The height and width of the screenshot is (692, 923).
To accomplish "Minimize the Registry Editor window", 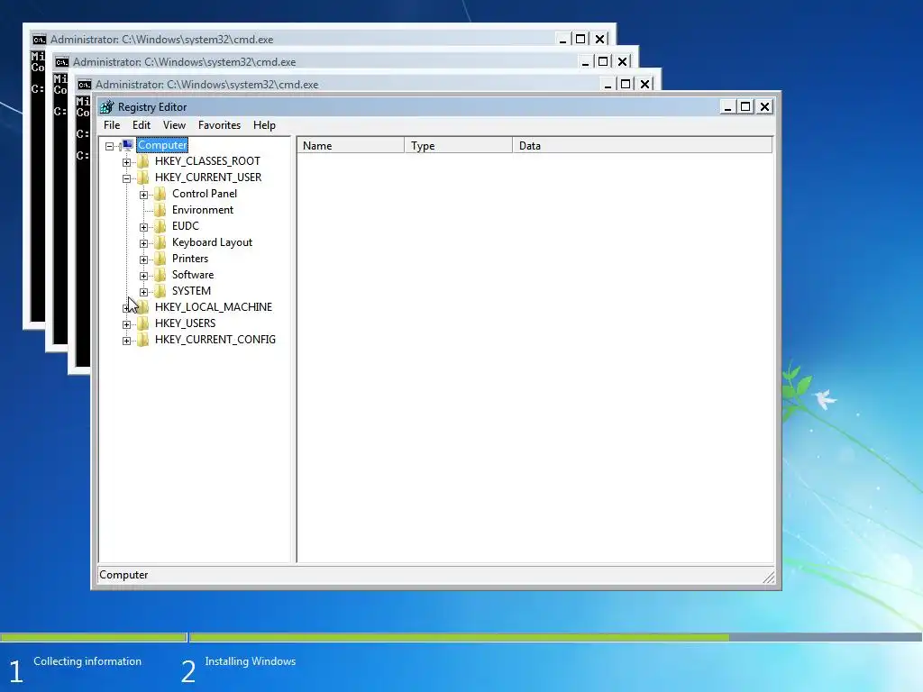I will pos(727,106).
